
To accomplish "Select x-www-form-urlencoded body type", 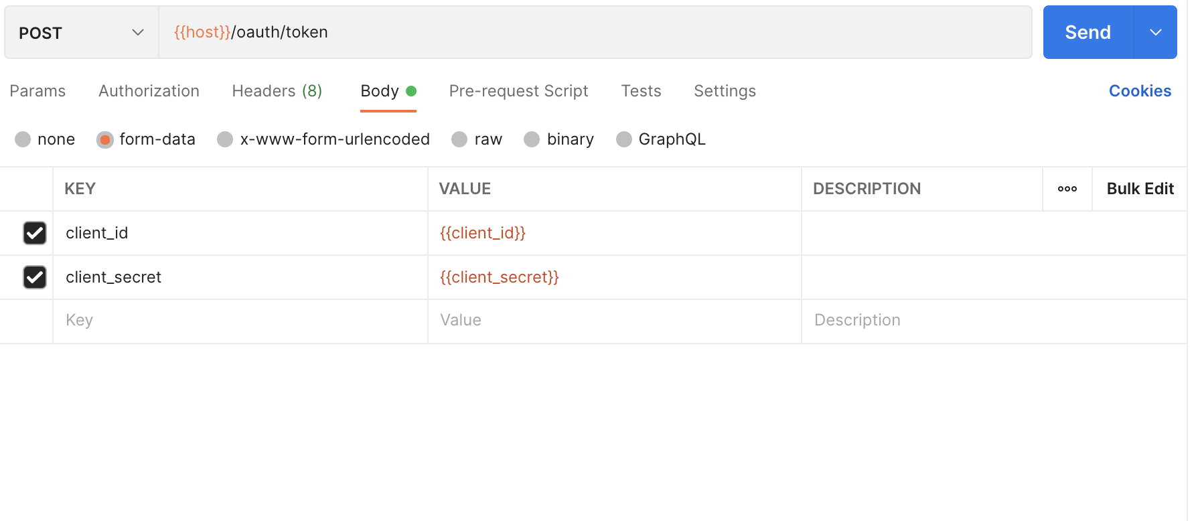I will tap(226, 139).
